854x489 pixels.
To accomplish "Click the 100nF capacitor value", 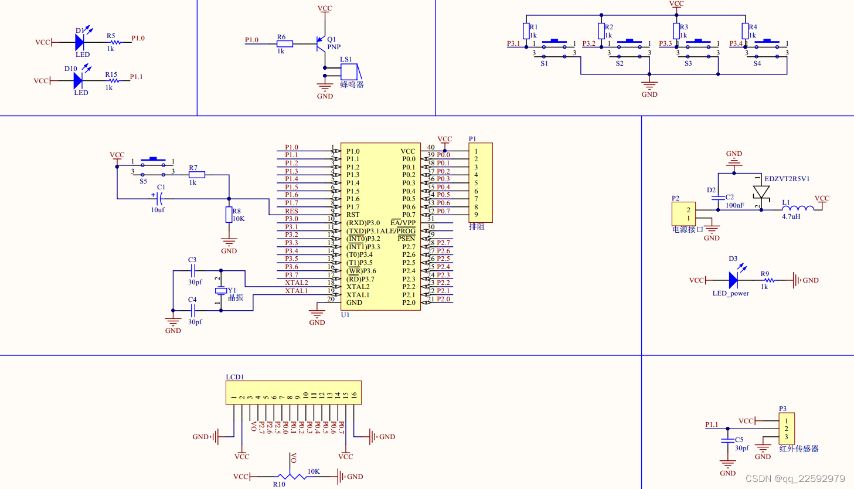I will pyautogui.click(x=735, y=205).
